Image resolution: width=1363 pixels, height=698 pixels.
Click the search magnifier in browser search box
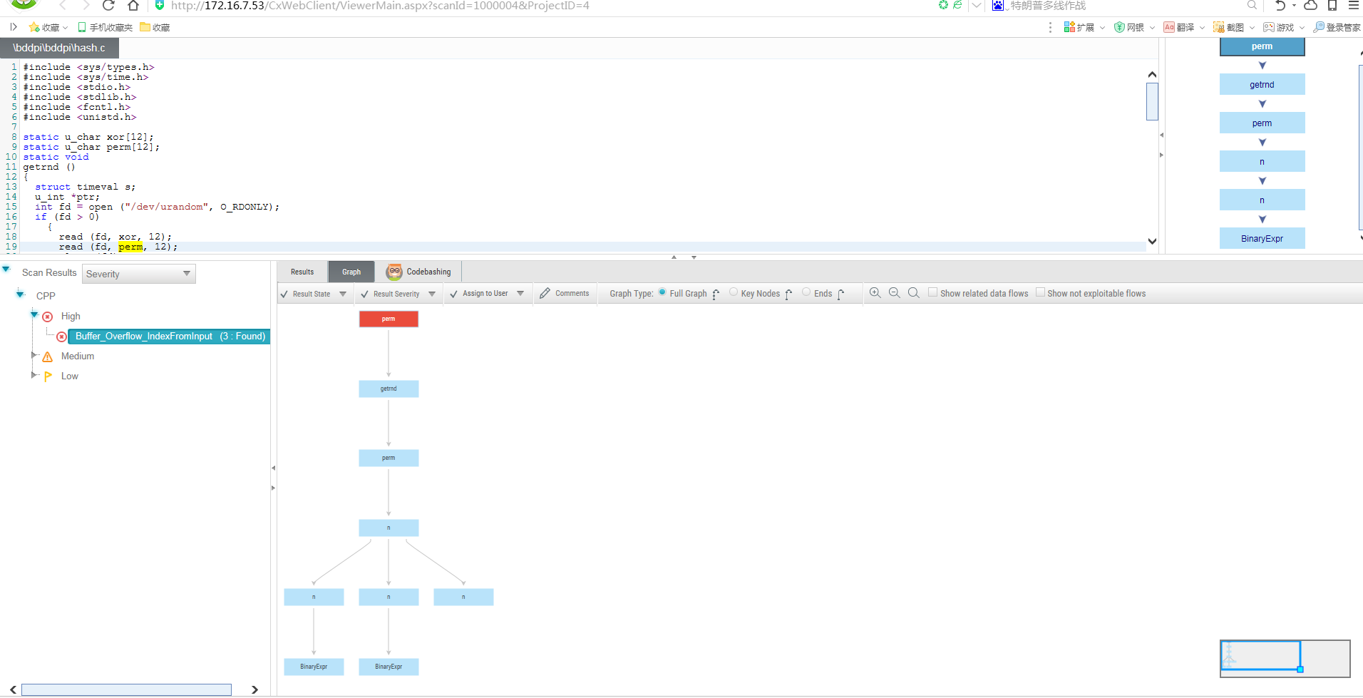point(1252,6)
